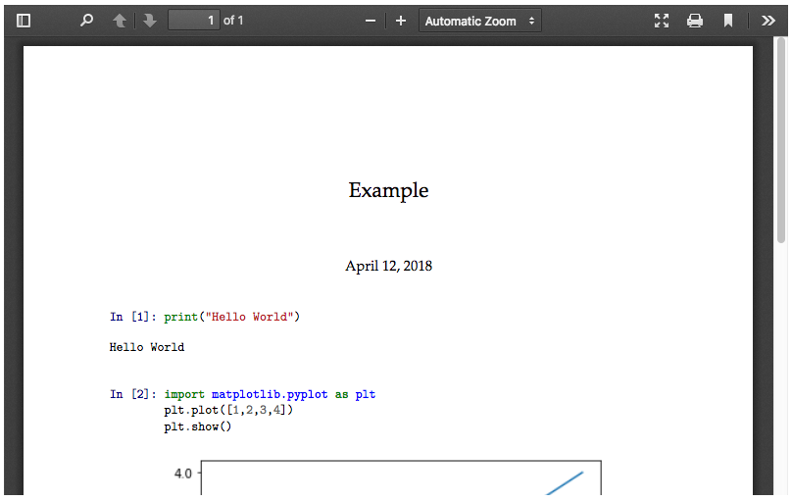Image resolution: width=792 pixels, height=501 pixels.
Task: Click the print("Hello World") code line
Action: click(232, 317)
